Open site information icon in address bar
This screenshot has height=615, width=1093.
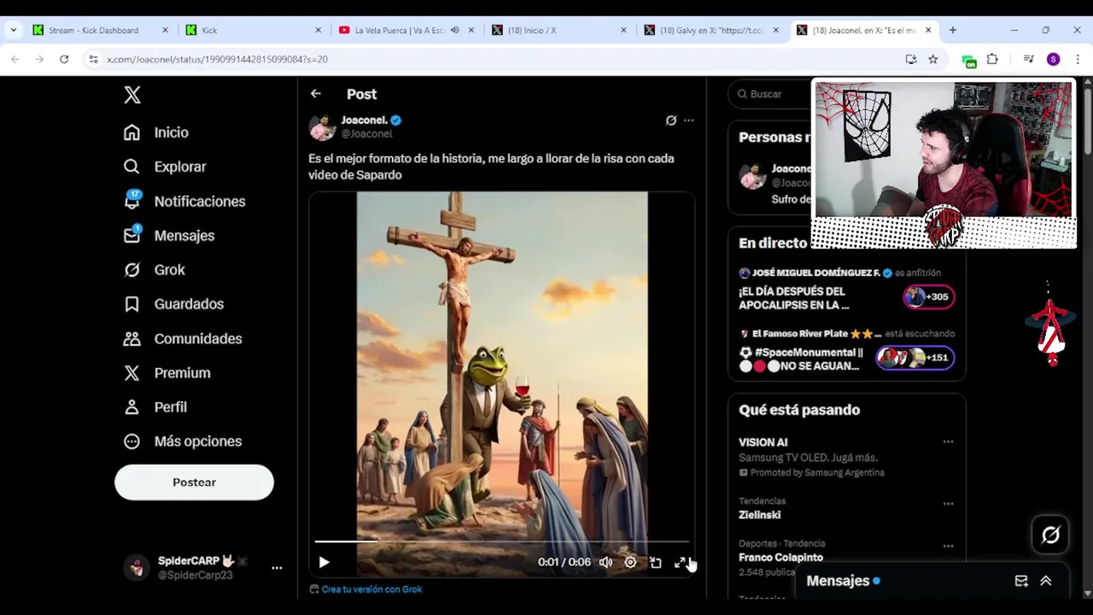(93, 59)
